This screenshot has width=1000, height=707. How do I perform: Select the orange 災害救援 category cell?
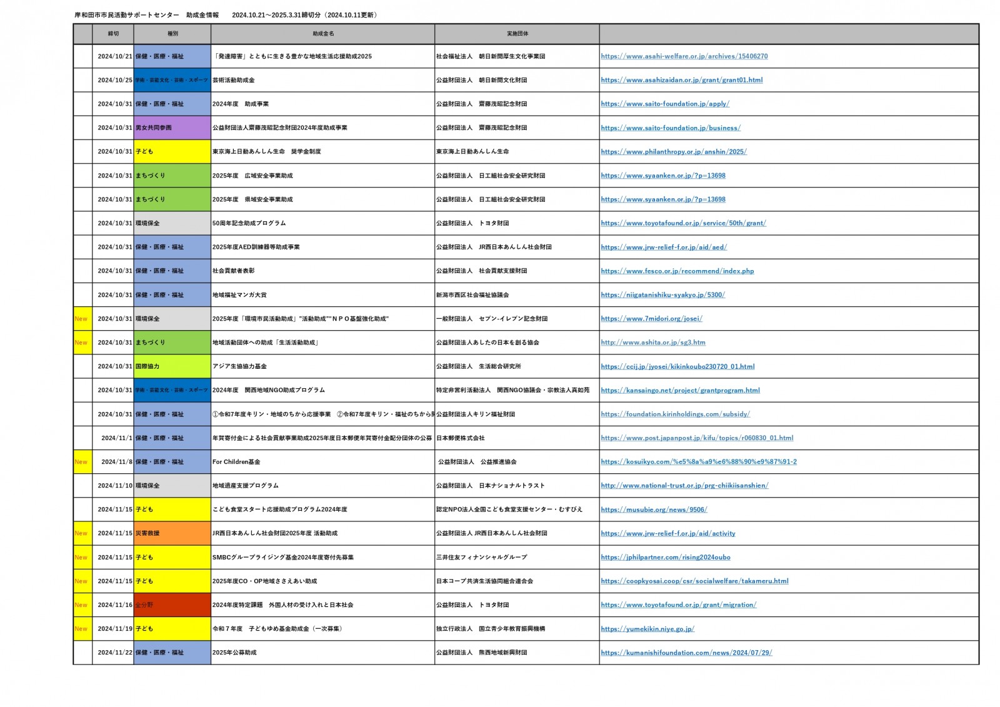pos(172,533)
